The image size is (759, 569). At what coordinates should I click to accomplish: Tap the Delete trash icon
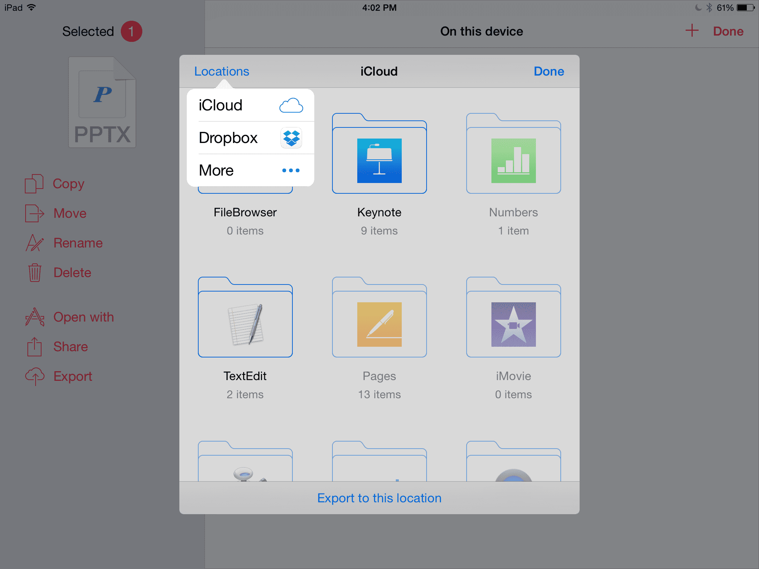coord(34,273)
